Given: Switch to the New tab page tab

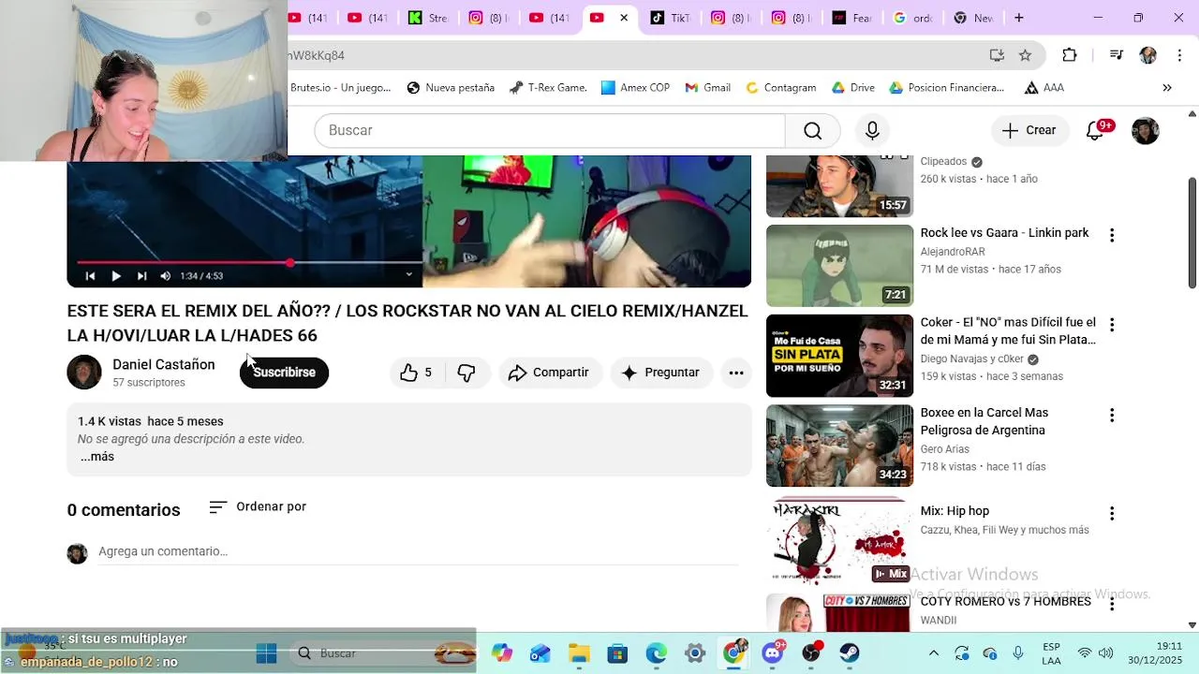Looking at the screenshot, I should point(974,18).
